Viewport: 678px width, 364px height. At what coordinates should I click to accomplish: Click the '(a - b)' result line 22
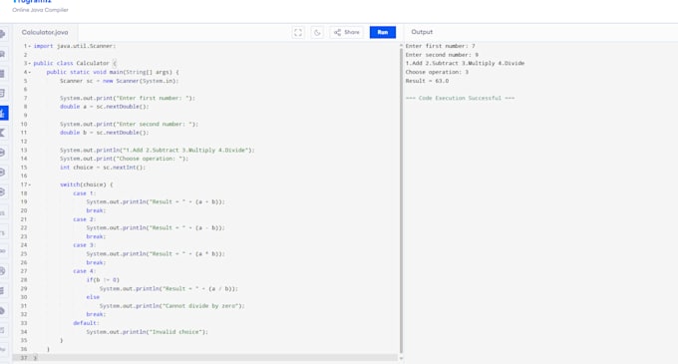(x=156, y=227)
